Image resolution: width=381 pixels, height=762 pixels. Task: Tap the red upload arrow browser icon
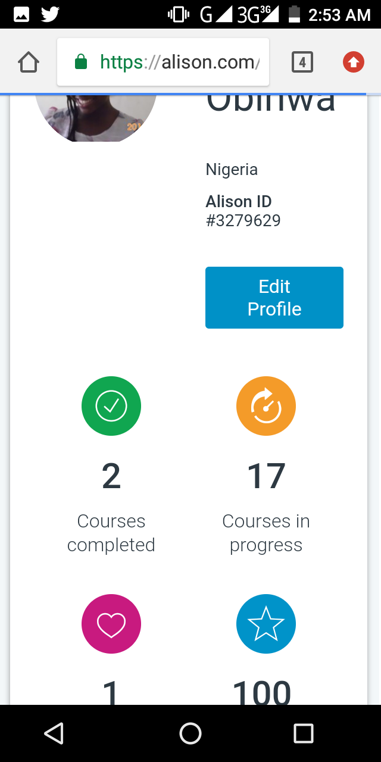[354, 62]
